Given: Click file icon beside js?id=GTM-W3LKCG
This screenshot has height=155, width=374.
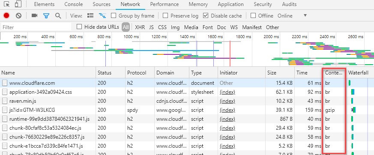Looking at the screenshot, I should (x=5, y=110).
